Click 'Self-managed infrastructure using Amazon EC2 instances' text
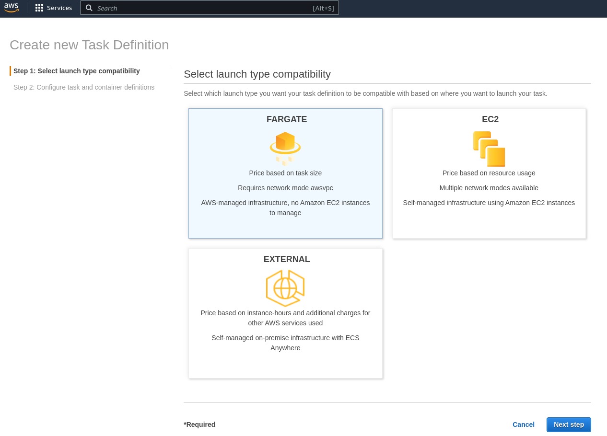This screenshot has height=436, width=607. coord(489,203)
